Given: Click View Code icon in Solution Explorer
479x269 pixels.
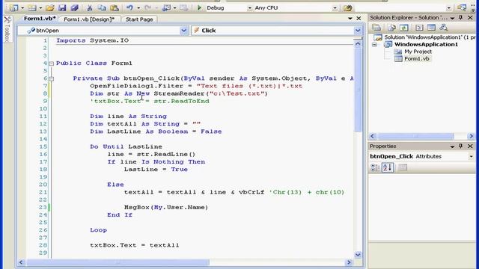Looking at the screenshot, I should [419, 28].
